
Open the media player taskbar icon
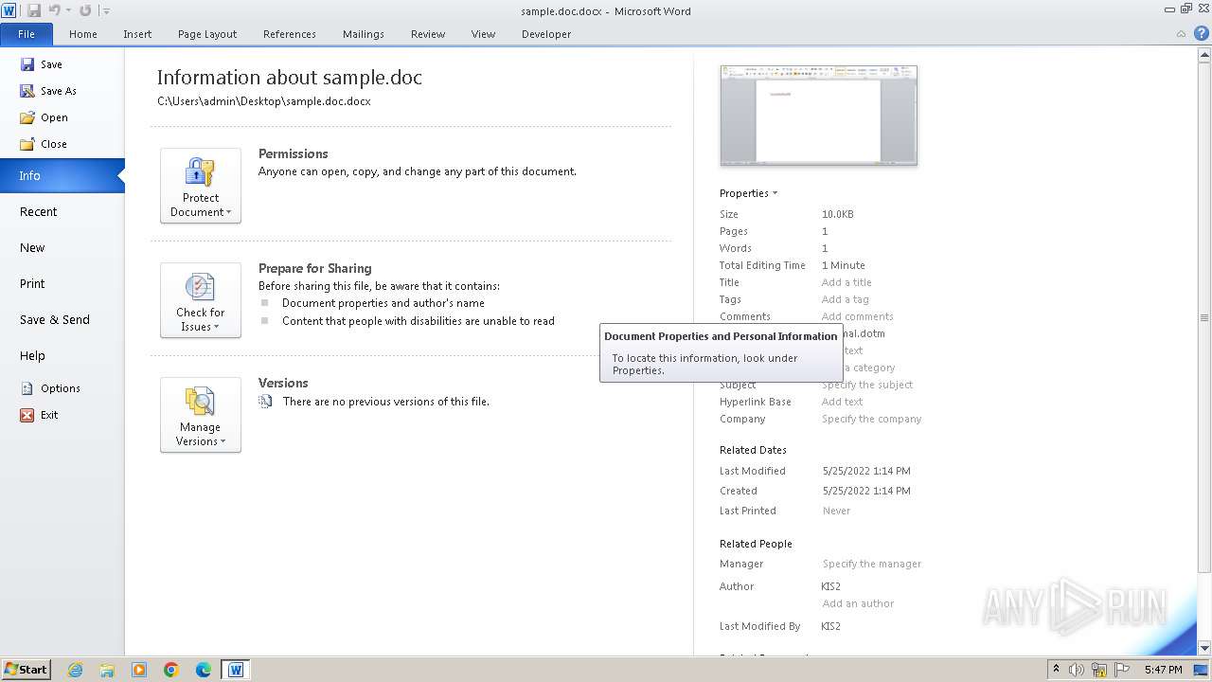coord(139,670)
